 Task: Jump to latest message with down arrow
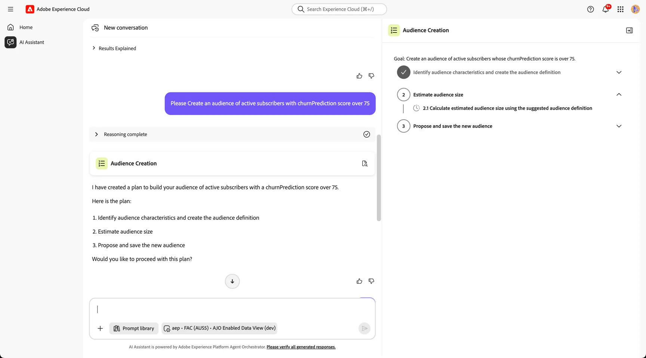tap(232, 281)
